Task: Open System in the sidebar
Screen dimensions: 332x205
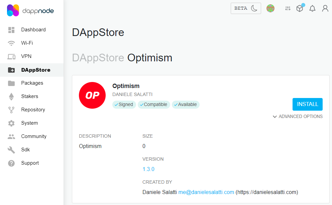Action: [x=32, y=123]
